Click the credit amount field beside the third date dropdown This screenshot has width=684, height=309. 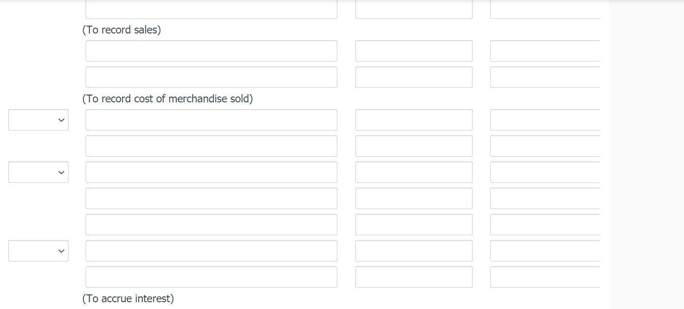tap(544, 251)
